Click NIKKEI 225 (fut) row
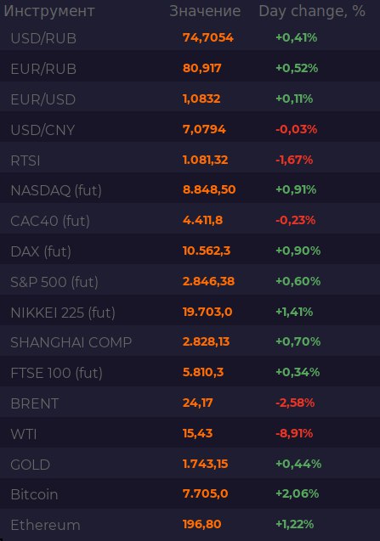Viewport: 380px width, 541px height. click(x=190, y=312)
